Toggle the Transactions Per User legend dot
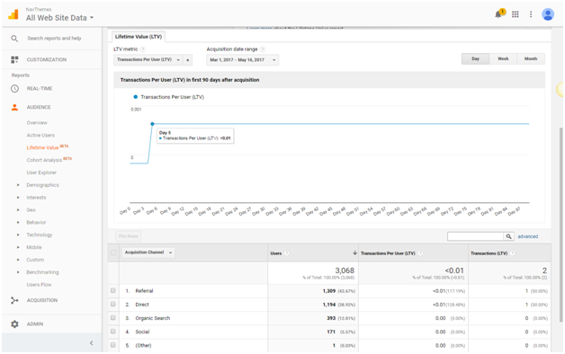The width and height of the screenshot is (565, 354). pyautogui.click(x=136, y=97)
